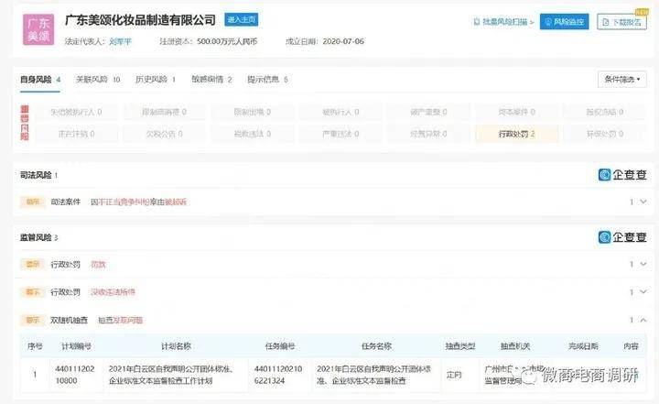The width and height of the screenshot is (659, 404).
Task: Click the 被执行人 0 risk tile
Action: click(340, 112)
